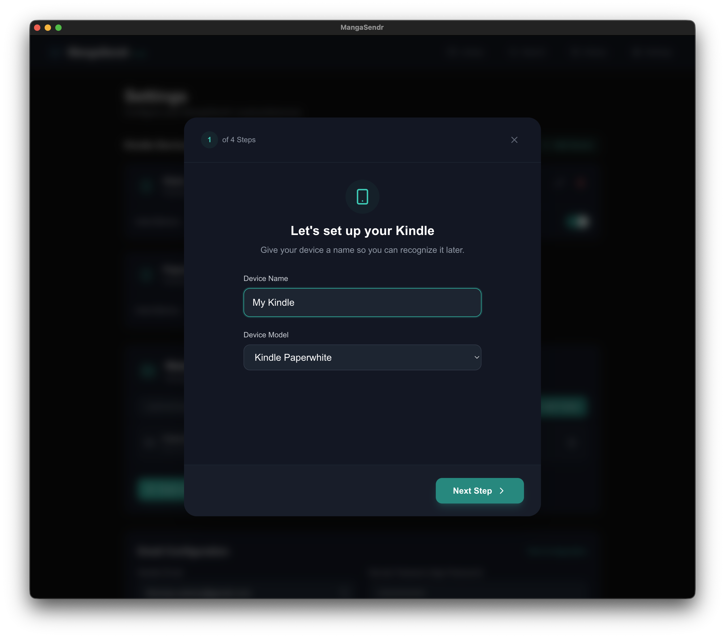The image size is (725, 638).
Task: Select the Kindle Paperwhite value text
Action: [x=293, y=357]
